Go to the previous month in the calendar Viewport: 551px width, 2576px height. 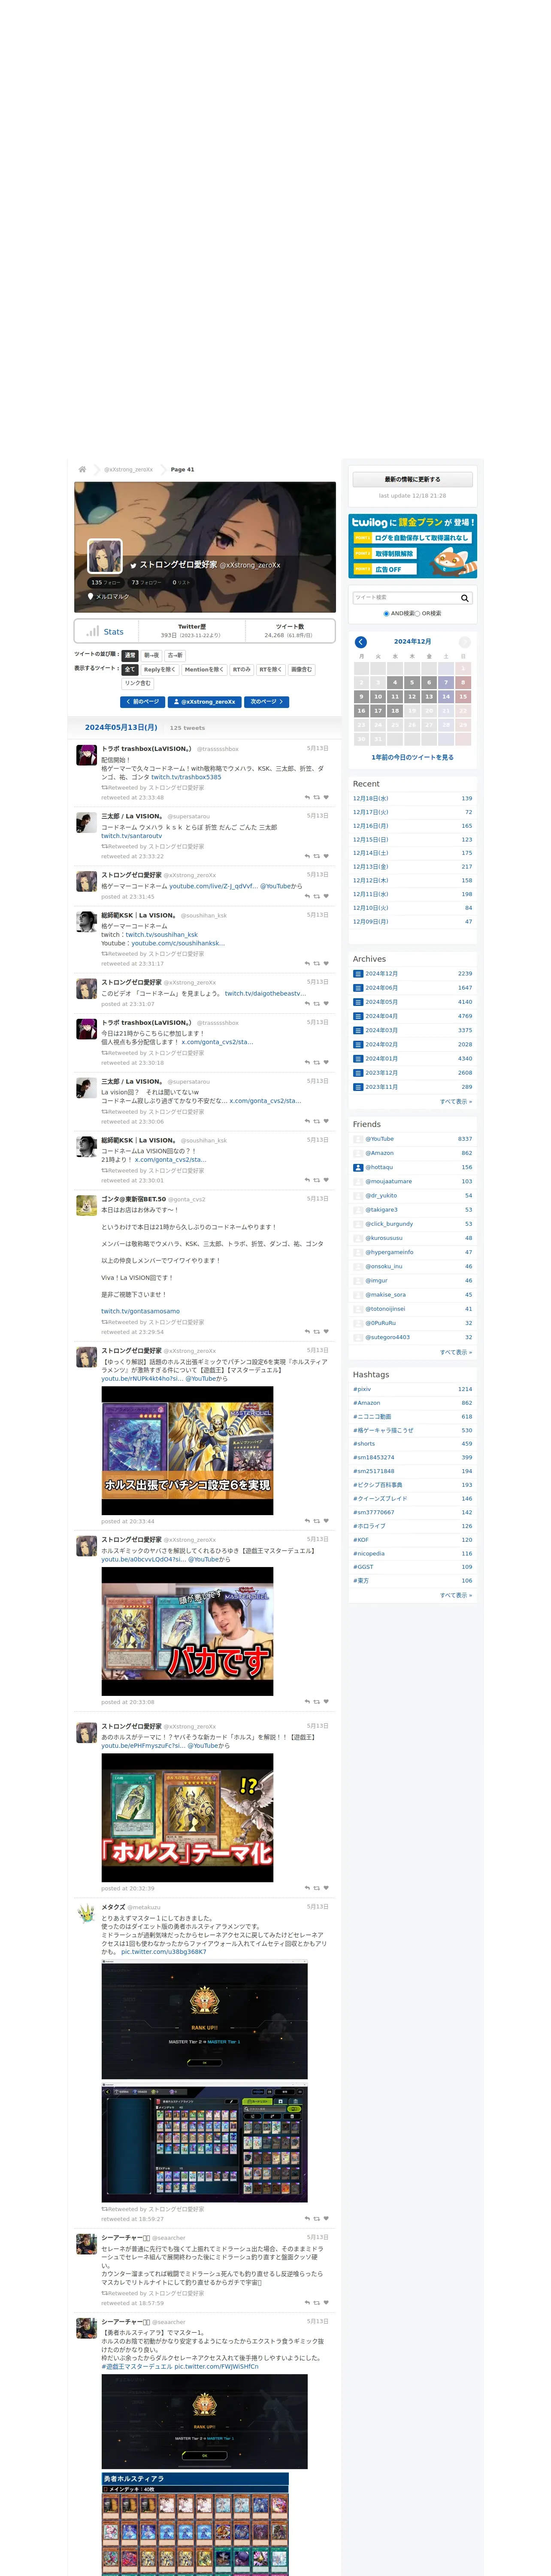coord(361,642)
